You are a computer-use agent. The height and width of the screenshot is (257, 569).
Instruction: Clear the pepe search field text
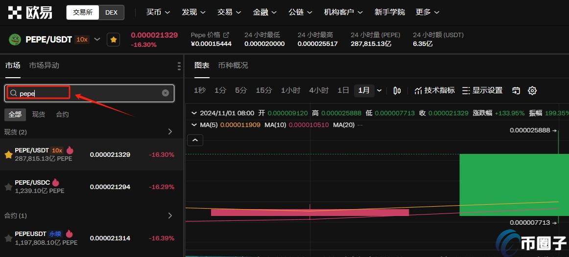[x=166, y=93]
